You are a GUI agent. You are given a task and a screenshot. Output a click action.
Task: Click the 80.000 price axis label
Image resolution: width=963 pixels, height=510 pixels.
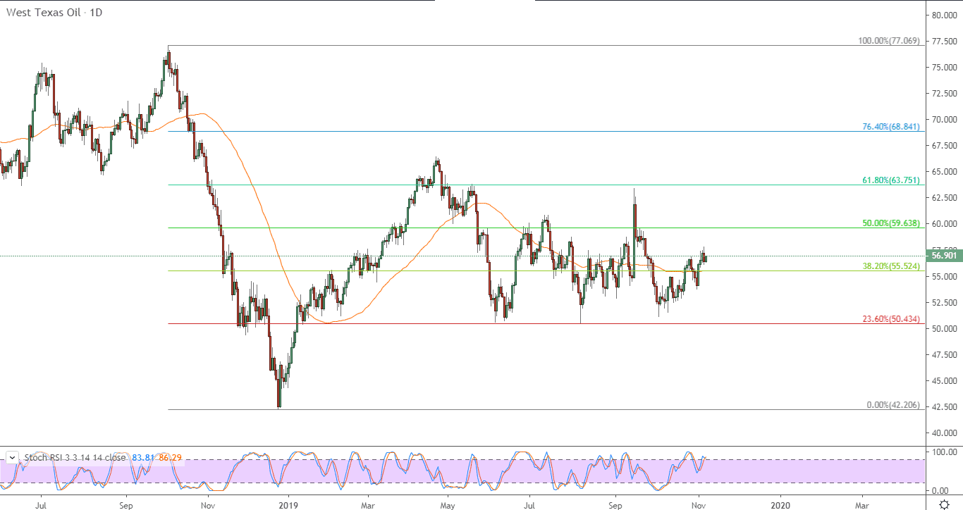coord(945,15)
